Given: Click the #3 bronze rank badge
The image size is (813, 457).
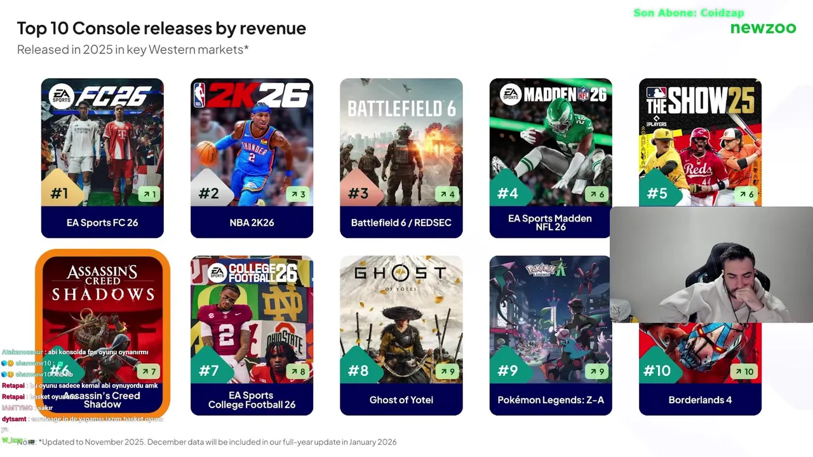Looking at the screenshot, I should (360, 189).
